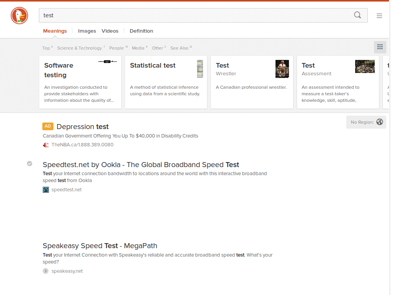This screenshot has height=295, width=394.
Task: Open Speakeasy Speed Test - MegaPath result
Action: coord(100,246)
